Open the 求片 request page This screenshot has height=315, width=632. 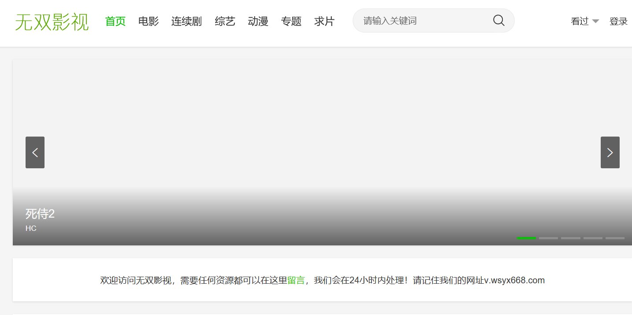324,21
